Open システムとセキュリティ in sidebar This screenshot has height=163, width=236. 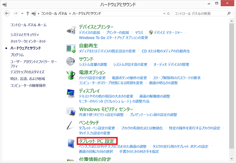[25, 35]
